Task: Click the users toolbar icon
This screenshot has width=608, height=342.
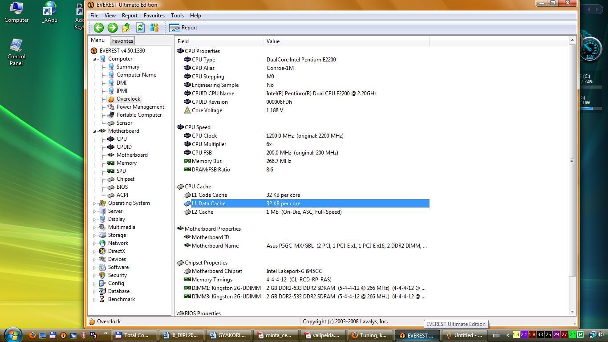Action: (154, 28)
